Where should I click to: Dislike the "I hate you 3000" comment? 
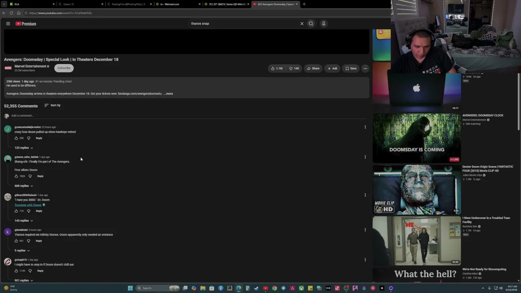28,211
